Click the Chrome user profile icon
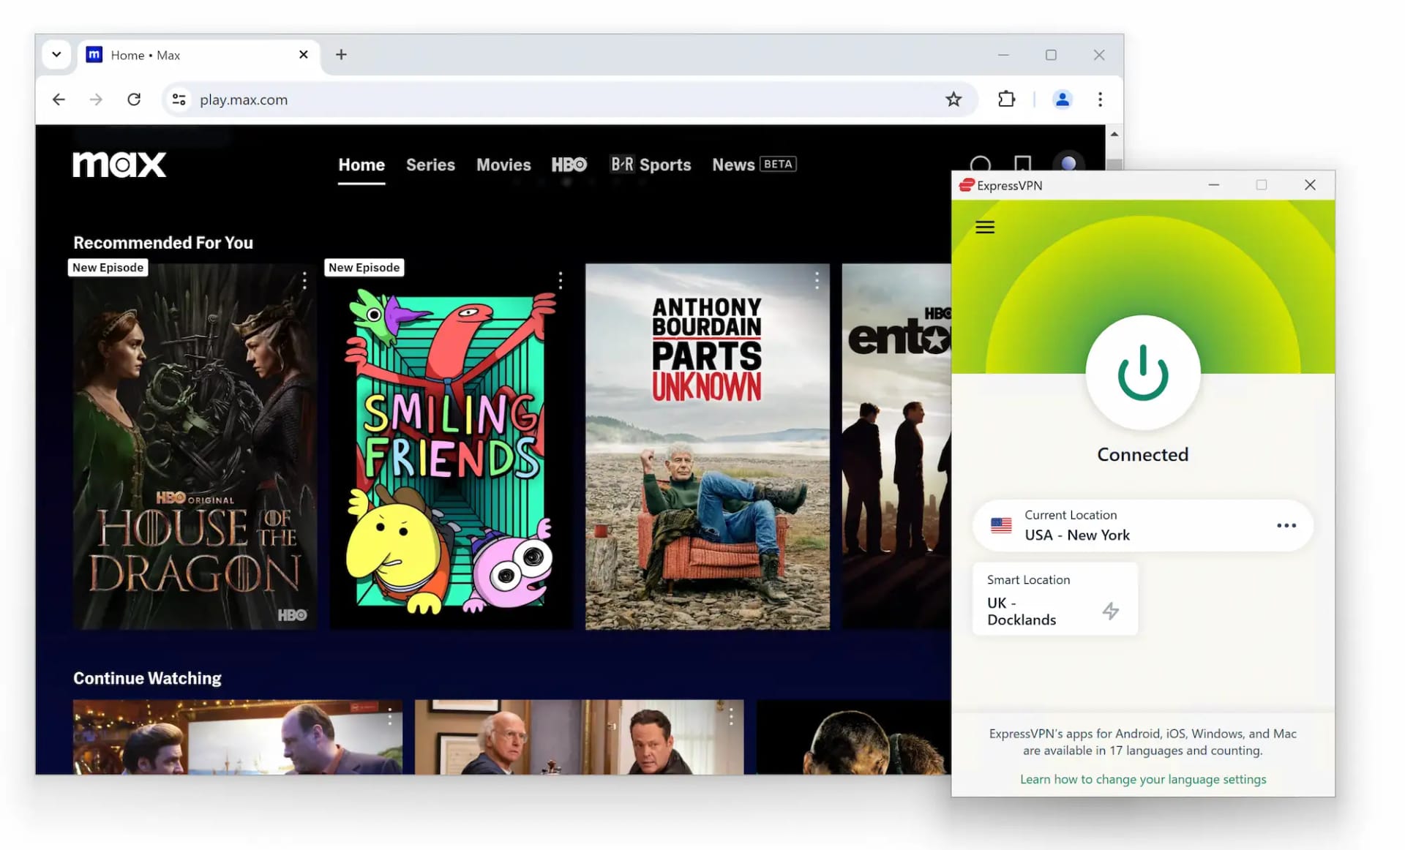Viewport: 1405px width, 850px height. pos(1062,98)
